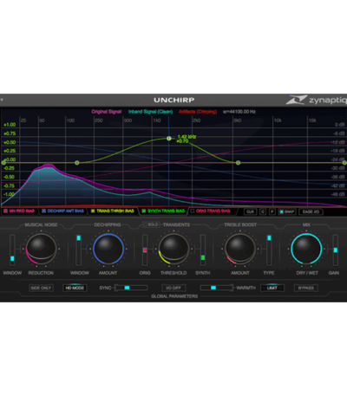
Task: Click the Artifacts (Chirping) legend label
Action: [198, 112]
